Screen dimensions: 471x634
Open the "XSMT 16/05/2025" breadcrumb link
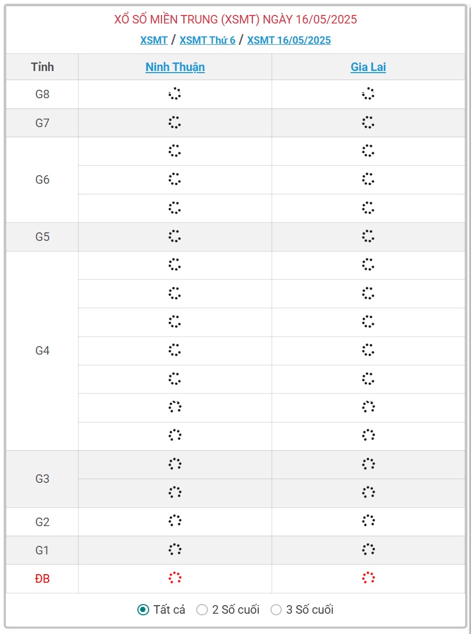(289, 40)
